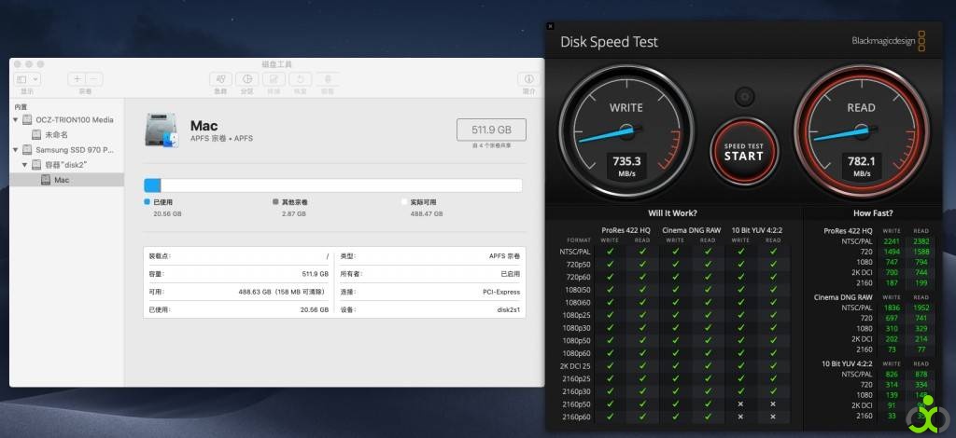Click the 1836 Cinema DNG NTSC/PAL write value
The height and width of the screenshot is (438, 956).
(892, 308)
